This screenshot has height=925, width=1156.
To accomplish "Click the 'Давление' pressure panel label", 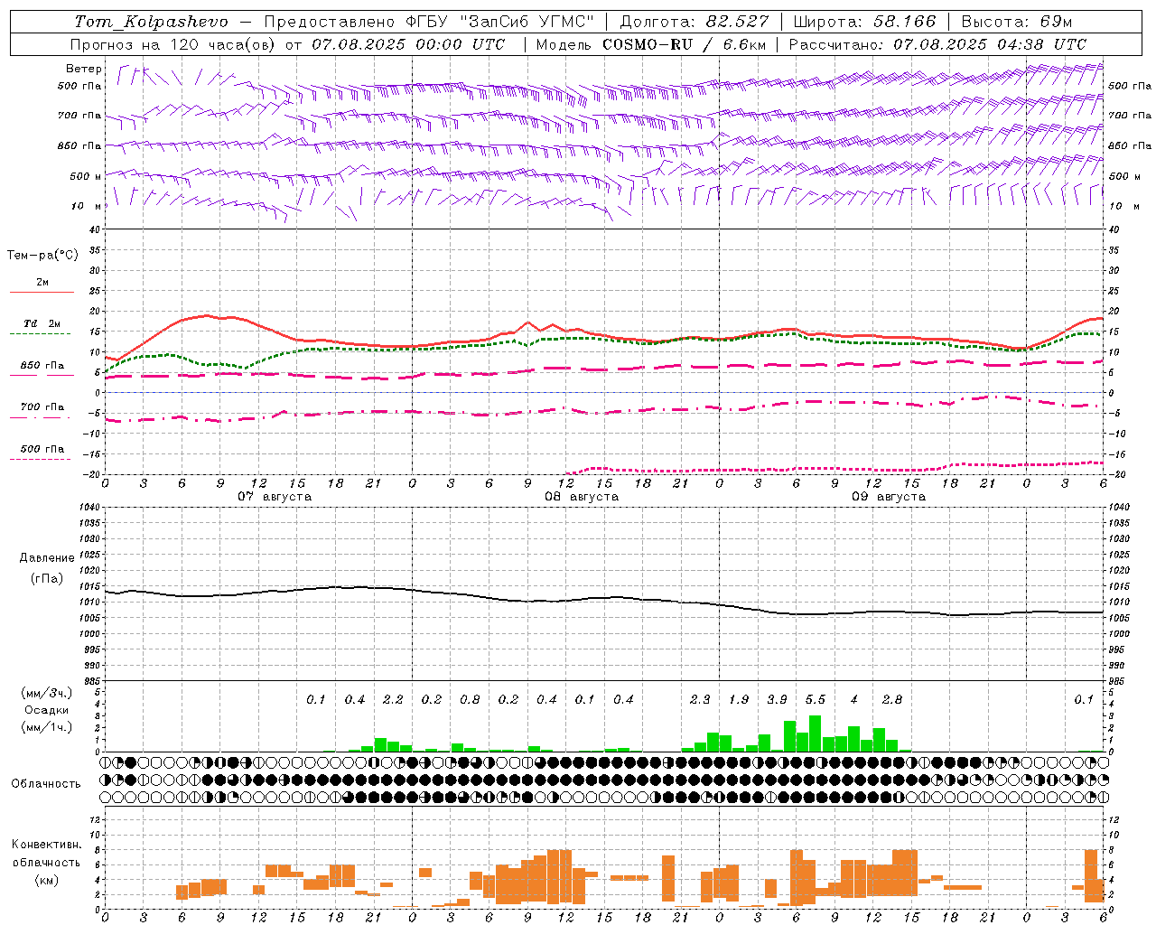I will [x=47, y=558].
